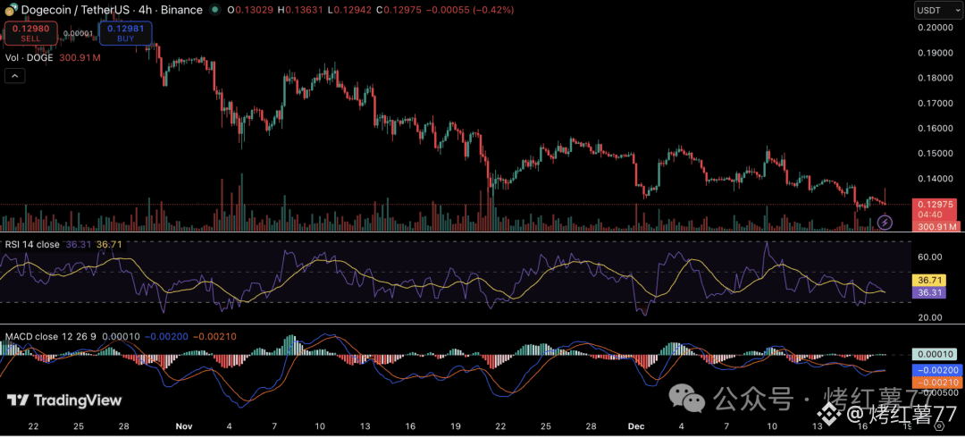The width and height of the screenshot is (965, 438).
Task: Click the 300.91 M volume axis label
Action: tap(936, 227)
